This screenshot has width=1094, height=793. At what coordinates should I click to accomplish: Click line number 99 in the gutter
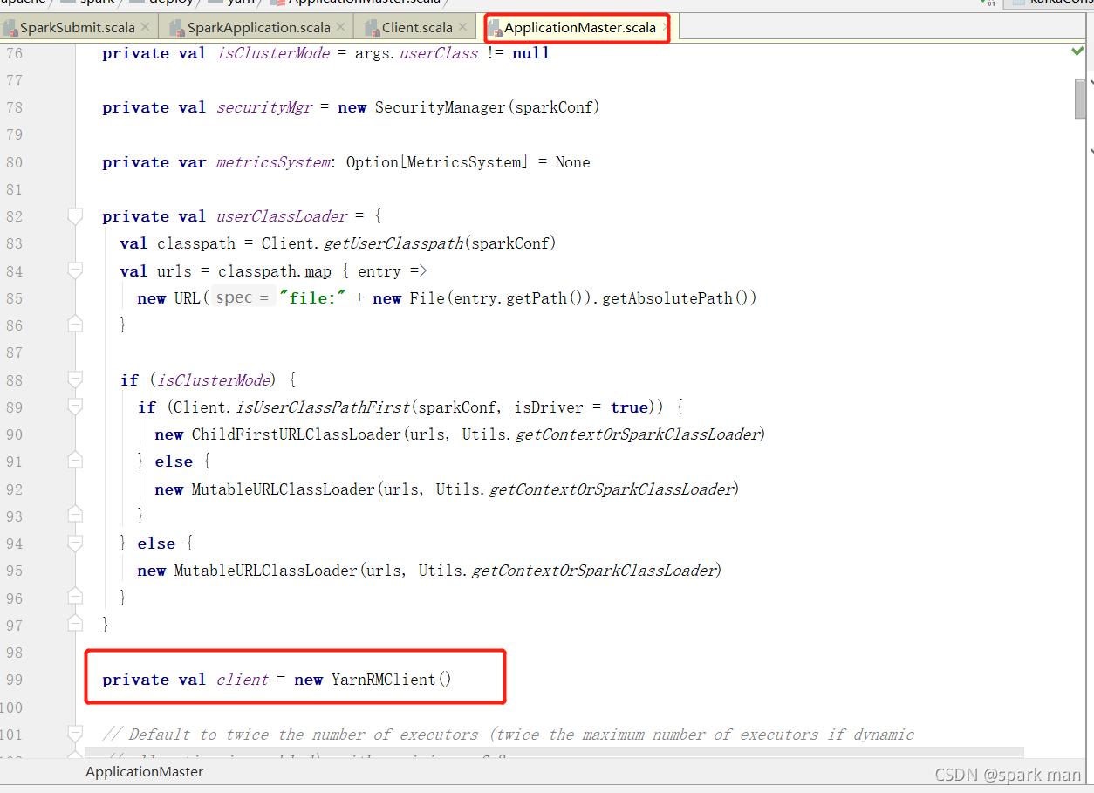point(14,680)
